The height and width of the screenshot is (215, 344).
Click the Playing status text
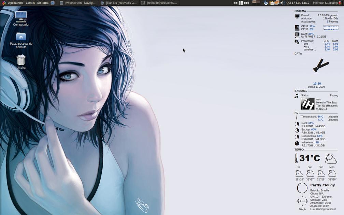click(x=334, y=96)
